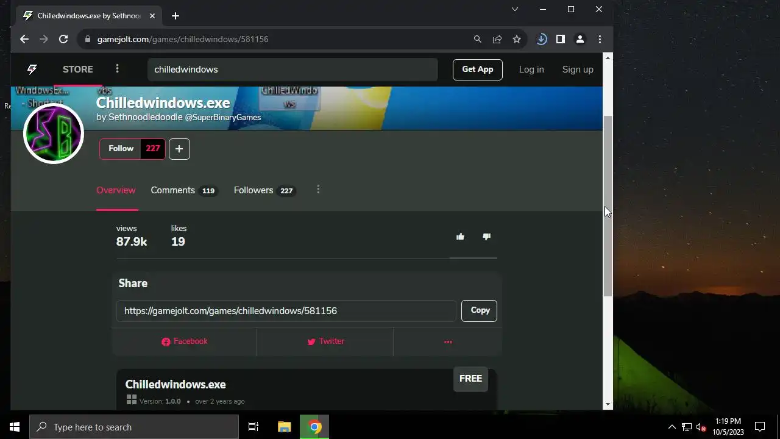Click the lock icon in address bar
780x439 pixels.
(x=88, y=39)
